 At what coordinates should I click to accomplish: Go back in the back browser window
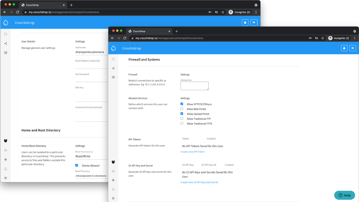[x=5, y=12]
